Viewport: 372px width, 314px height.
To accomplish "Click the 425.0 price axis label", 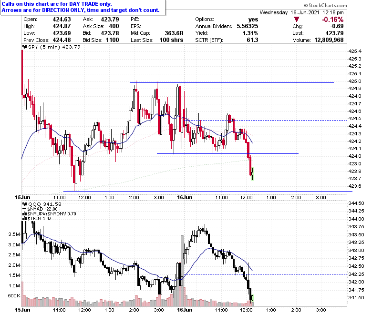I will coord(355,81).
